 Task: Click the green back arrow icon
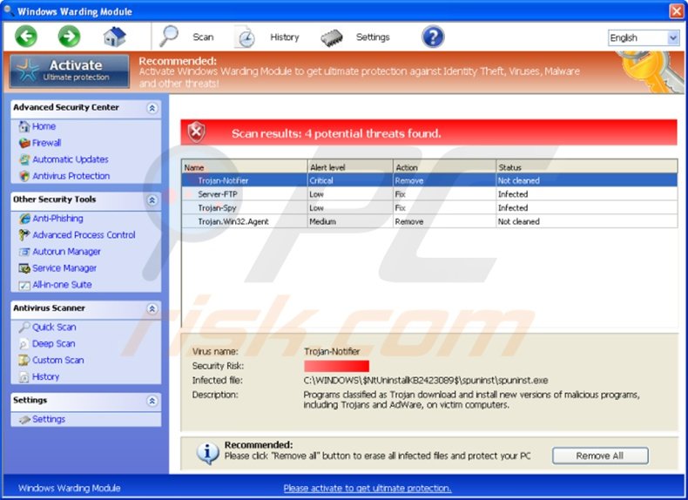(x=26, y=37)
